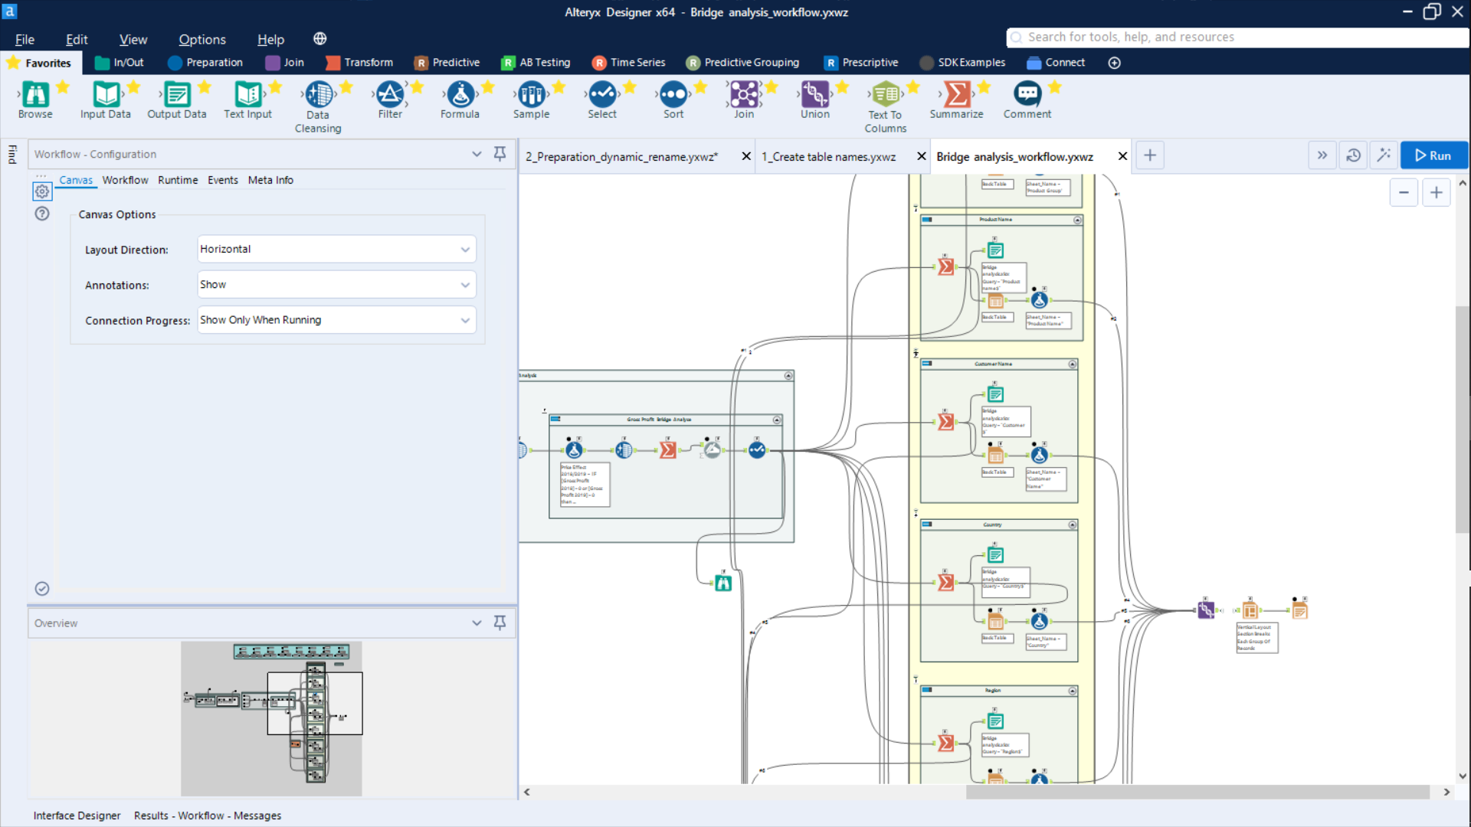The height and width of the screenshot is (827, 1471).
Task: Select the Summarize tool icon
Action: (956, 94)
